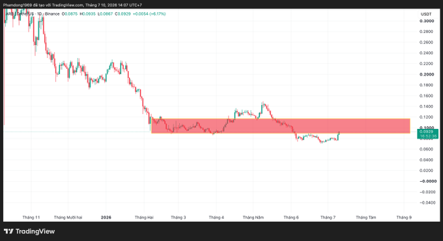Click the Tháng 3 time axis label

[179, 218]
